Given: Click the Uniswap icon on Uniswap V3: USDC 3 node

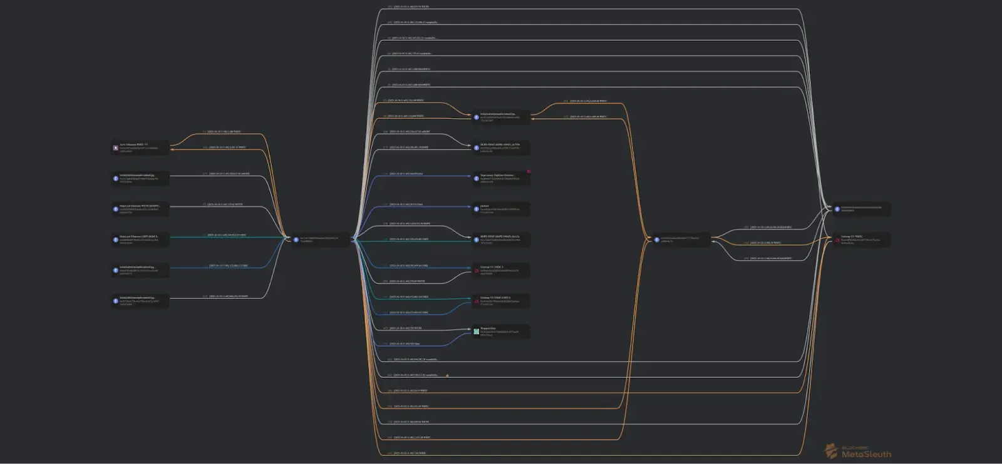Looking at the screenshot, I should click(476, 270).
